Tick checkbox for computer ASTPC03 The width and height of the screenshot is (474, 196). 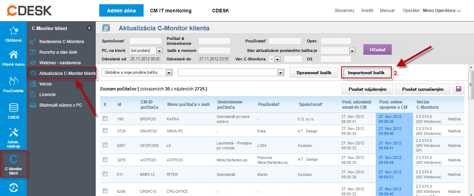click(x=105, y=160)
